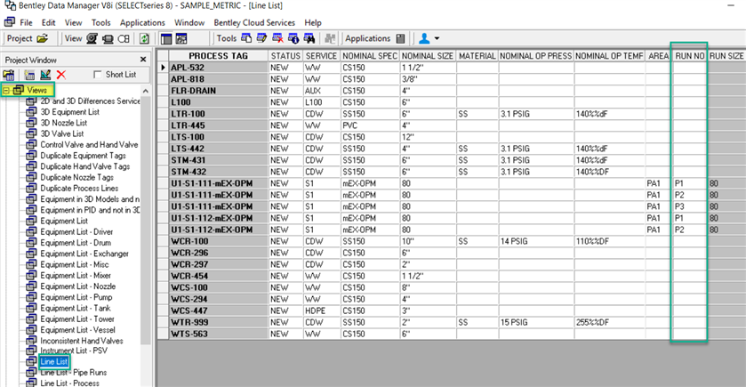746x387 pixels.
Task: Select 3D Valve List view
Action: 62,133
